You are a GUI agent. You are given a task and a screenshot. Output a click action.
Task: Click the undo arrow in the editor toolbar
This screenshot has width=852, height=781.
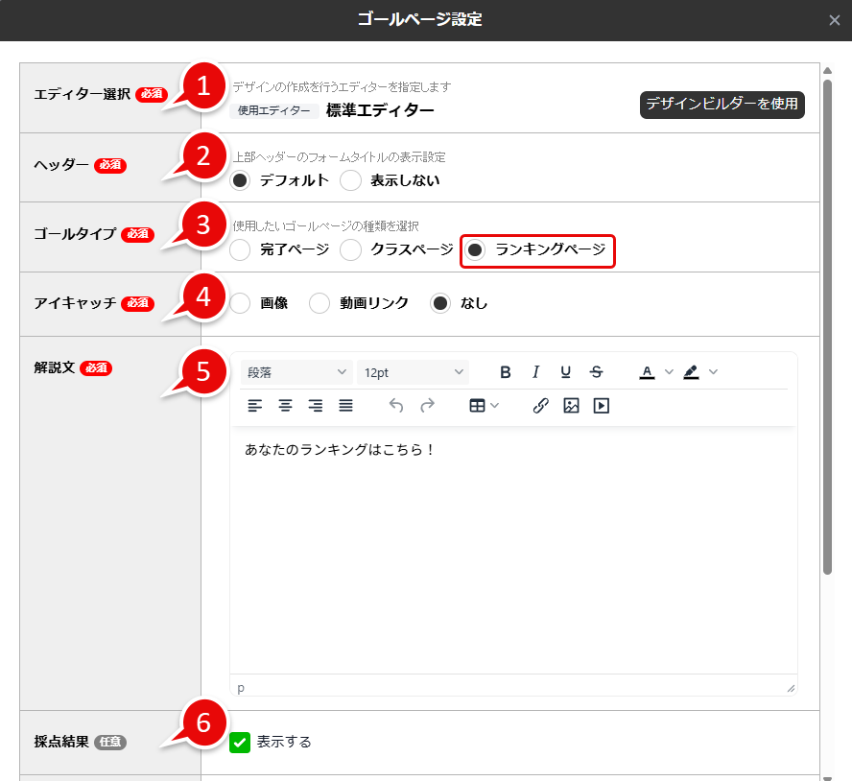[395, 405]
